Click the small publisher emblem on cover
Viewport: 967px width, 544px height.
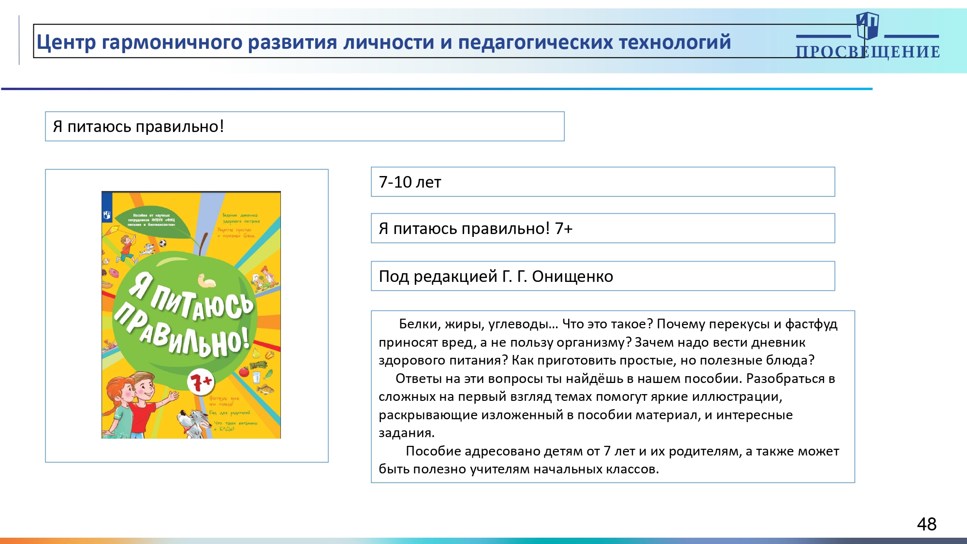point(107,215)
